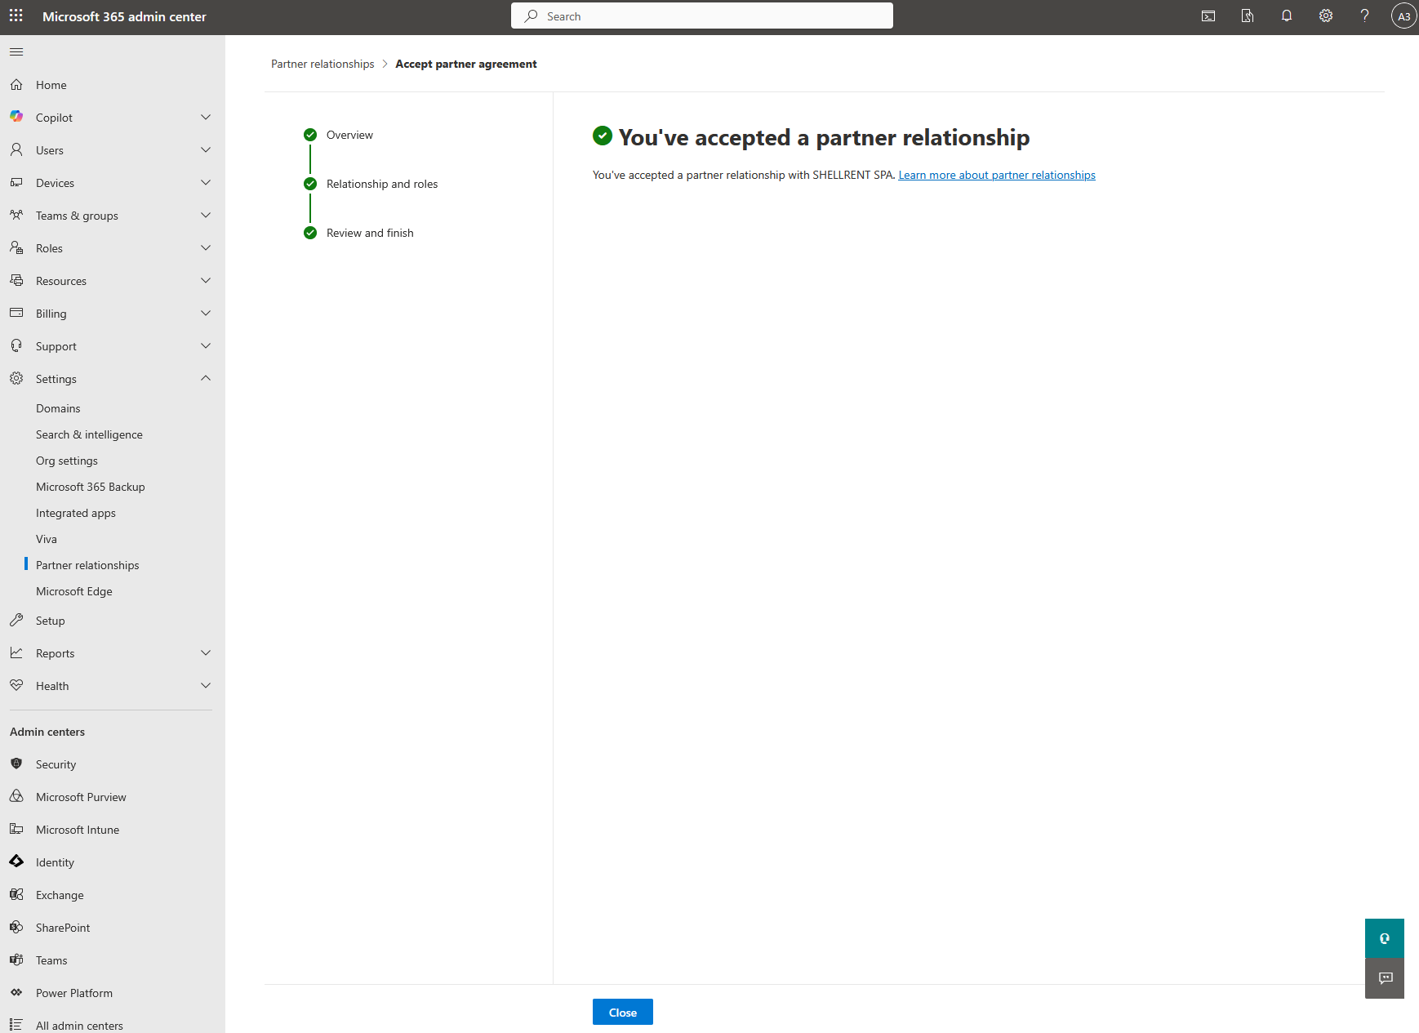
Task: Click the feedback chat icon
Action: click(1385, 978)
